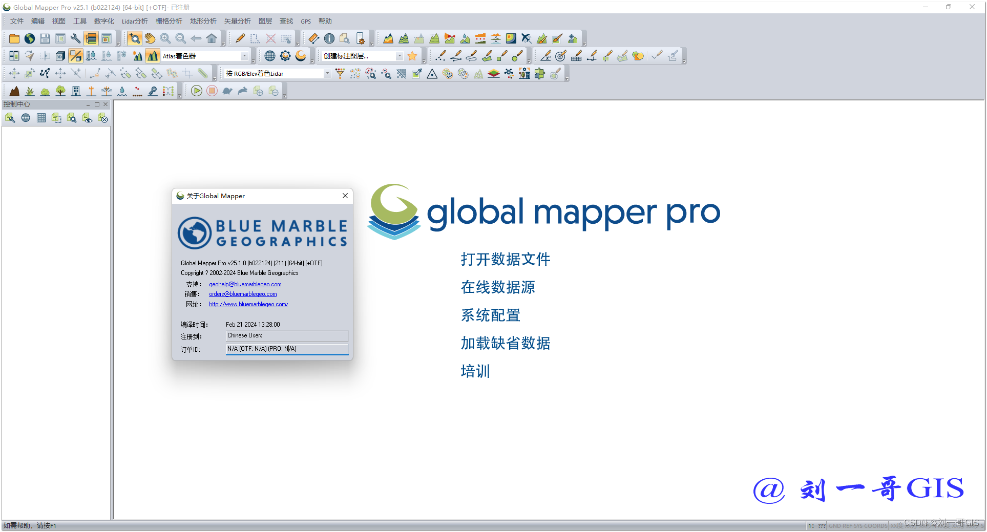Open the 3D view icon
Viewport: 987px width, 532px height.
pos(60,55)
